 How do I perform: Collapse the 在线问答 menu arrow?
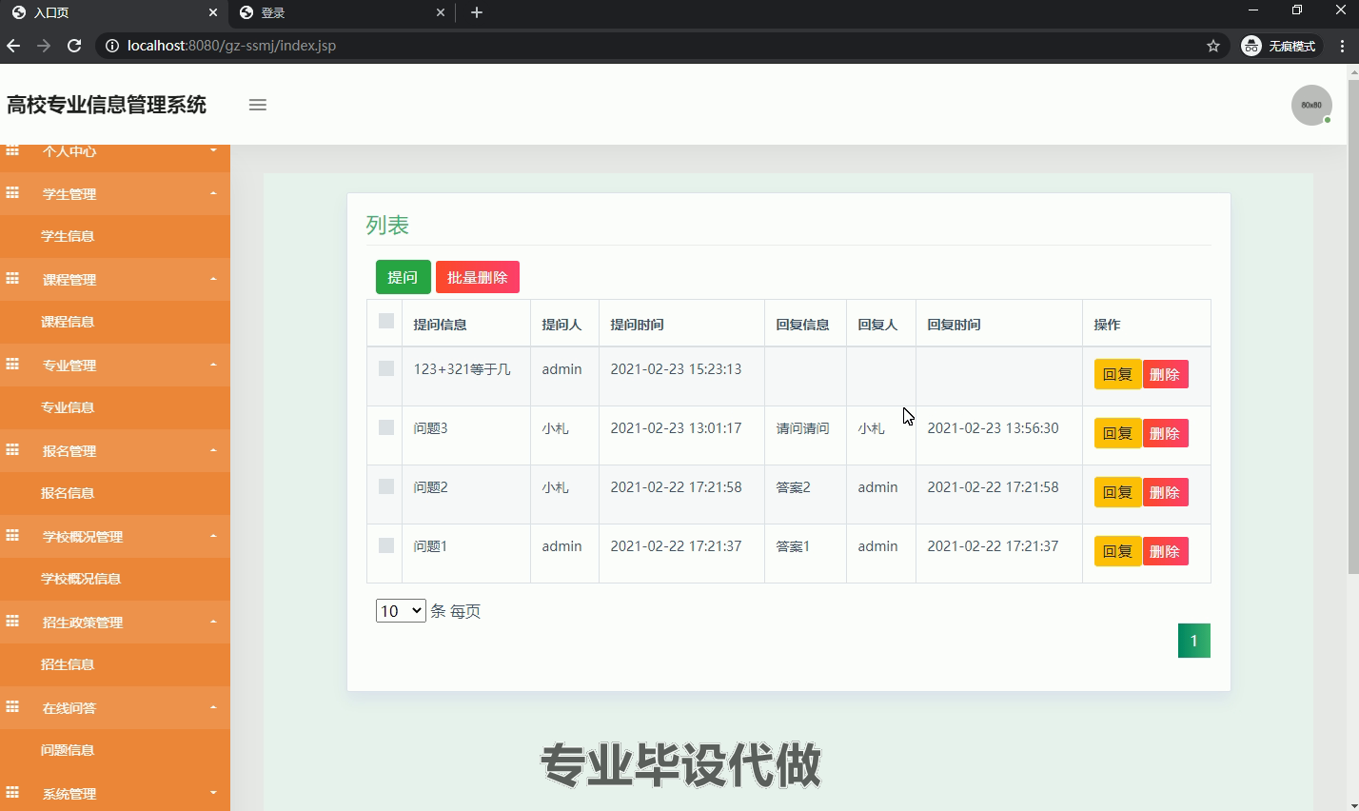point(213,707)
